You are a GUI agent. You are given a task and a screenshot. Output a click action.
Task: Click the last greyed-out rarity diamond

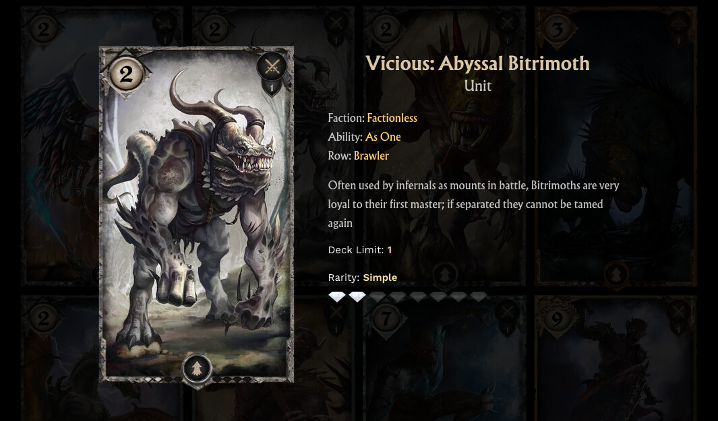tap(479, 297)
